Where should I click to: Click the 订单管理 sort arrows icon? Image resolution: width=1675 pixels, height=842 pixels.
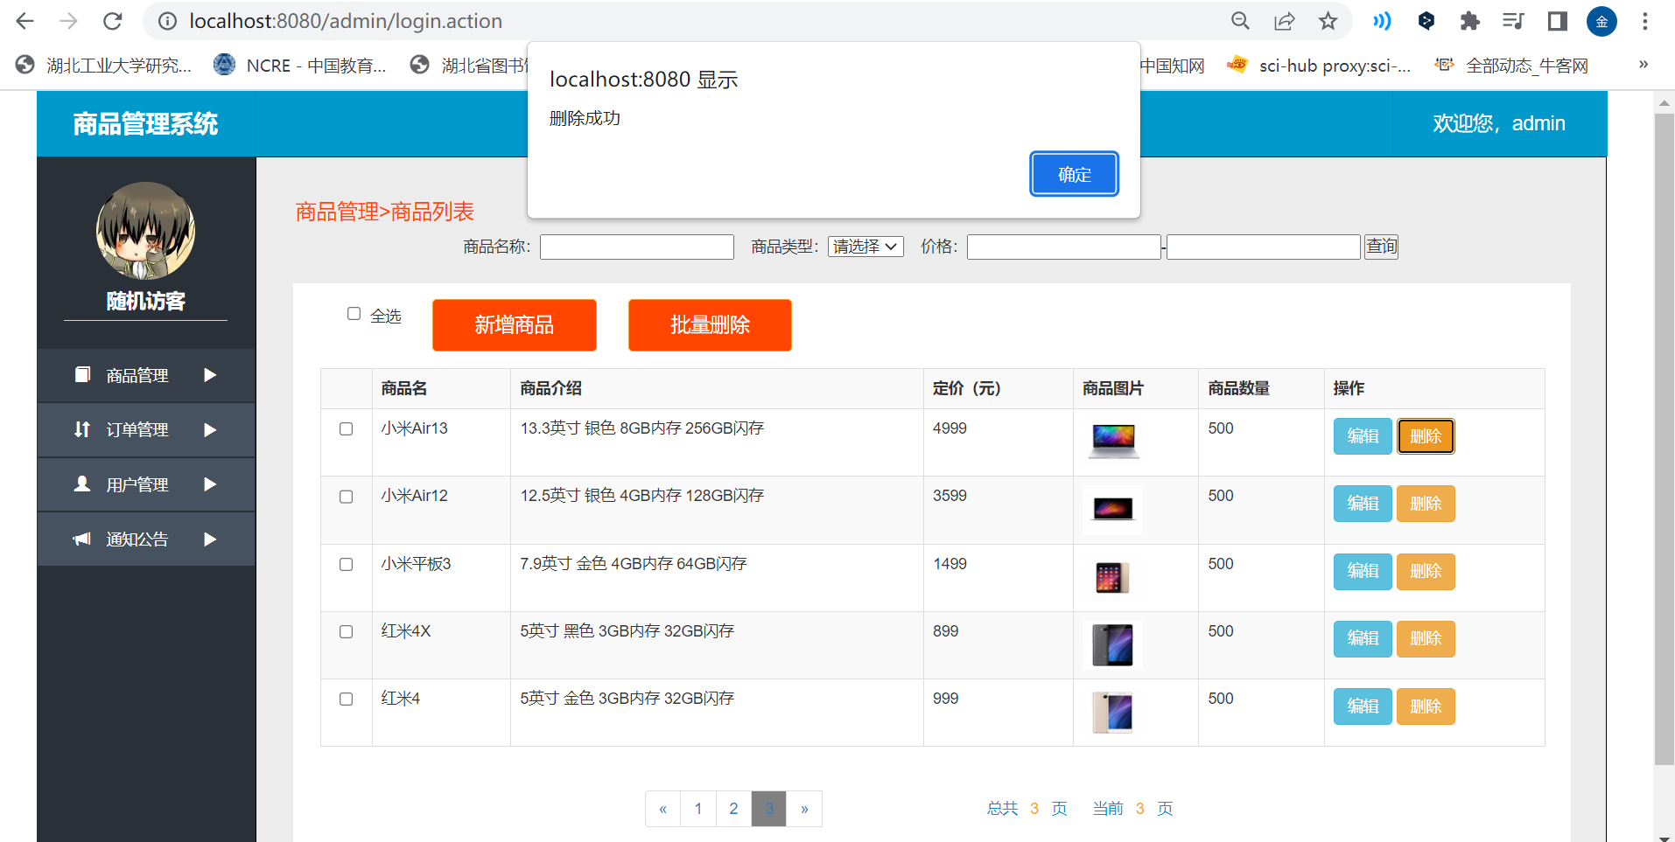click(82, 429)
